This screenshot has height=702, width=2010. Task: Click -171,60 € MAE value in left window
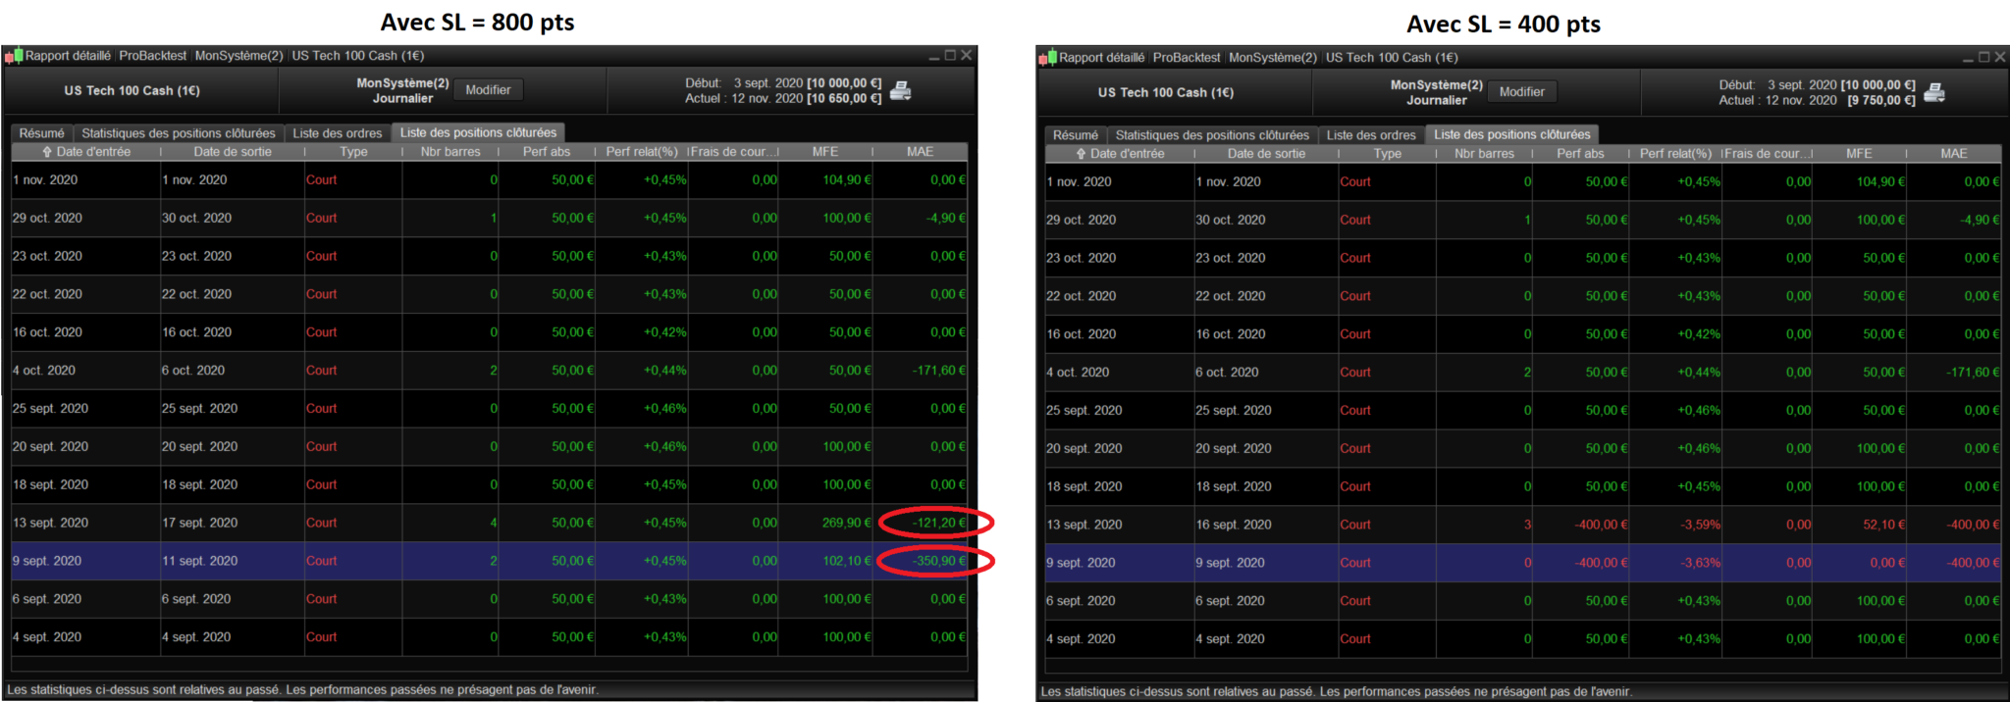coord(939,371)
